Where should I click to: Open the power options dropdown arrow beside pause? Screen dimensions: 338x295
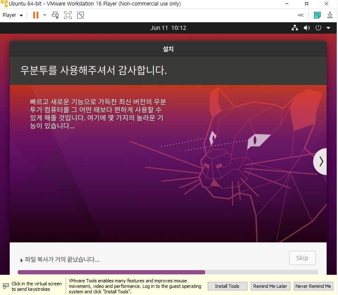coord(45,15)
